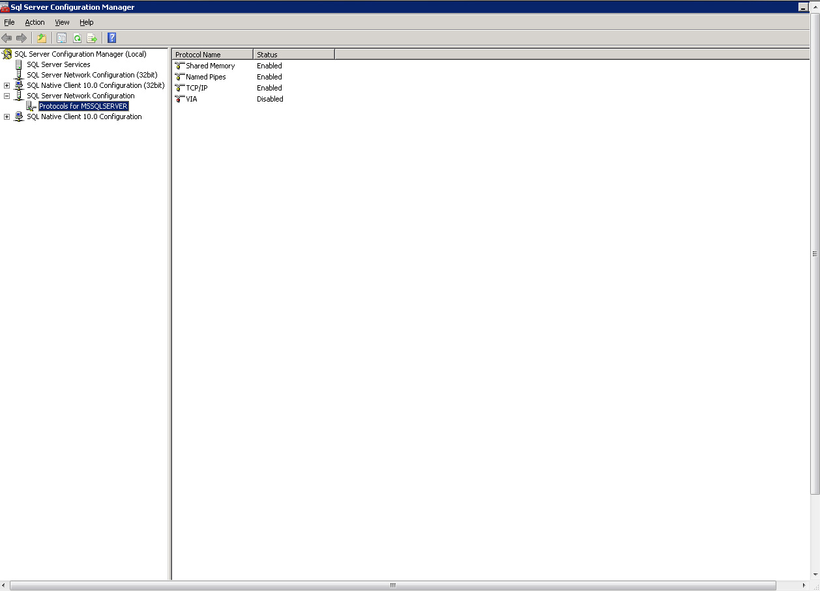Click the SQL Server Services server icon
Screen dimensions: 820x591
pyautogui.click(x=19, y=64)
